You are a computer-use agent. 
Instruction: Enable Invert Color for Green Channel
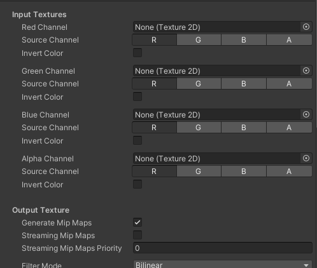(x=137, y=97)
